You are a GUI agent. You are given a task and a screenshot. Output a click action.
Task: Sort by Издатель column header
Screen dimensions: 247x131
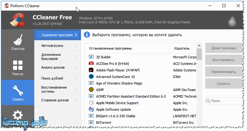(x=183, y=48)
